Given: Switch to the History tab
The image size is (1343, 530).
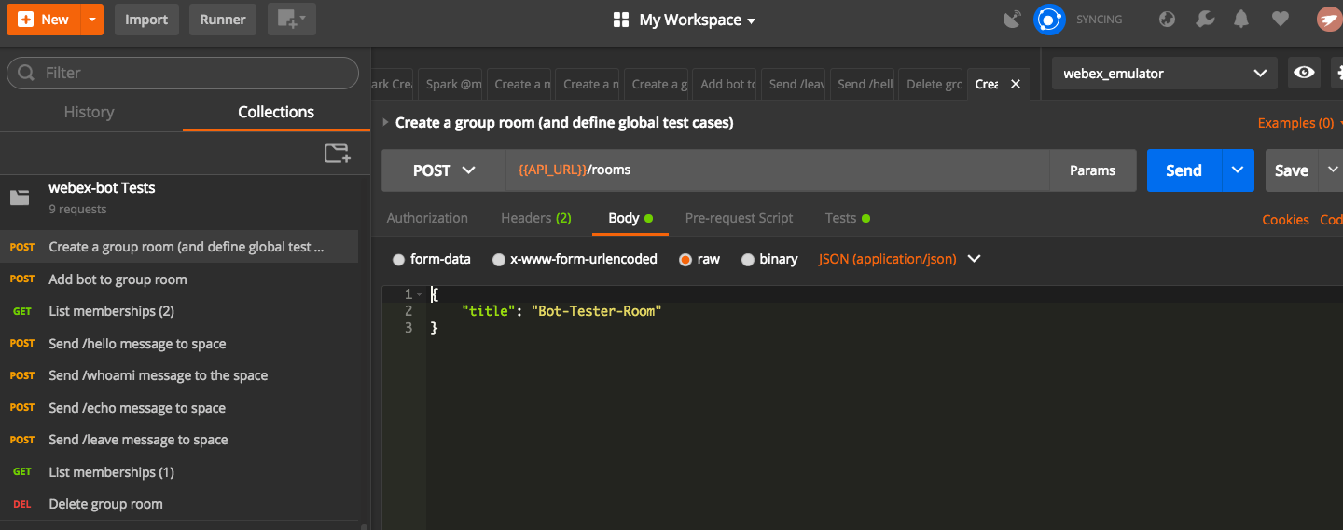Looking at the screenshot, I should [x=89, y=112].
